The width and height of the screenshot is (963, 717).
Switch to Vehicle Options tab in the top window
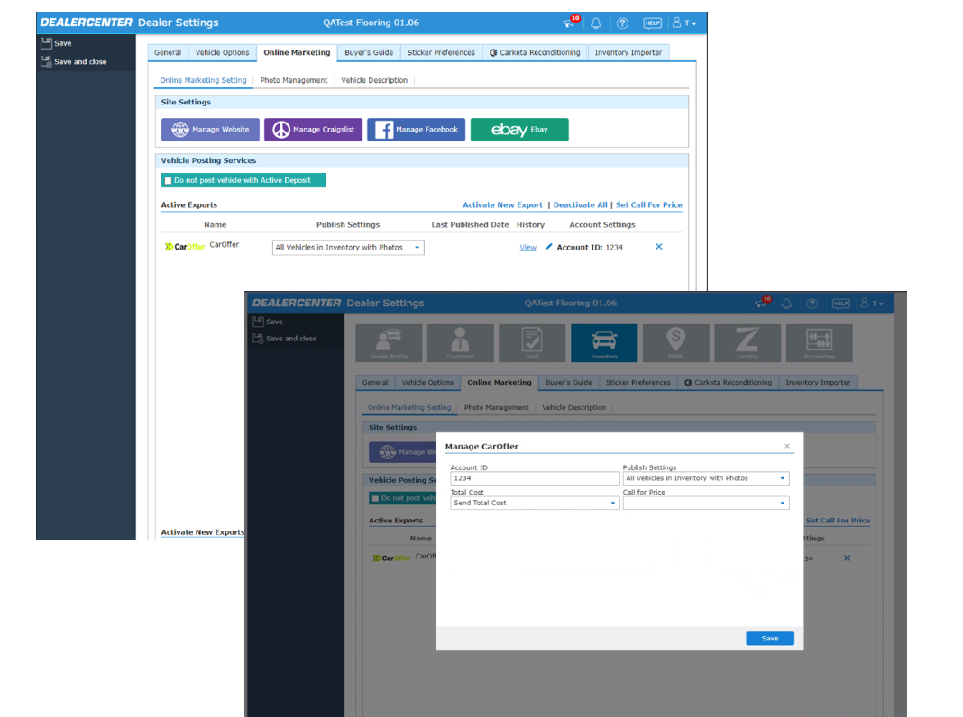(x=223, y=53)
